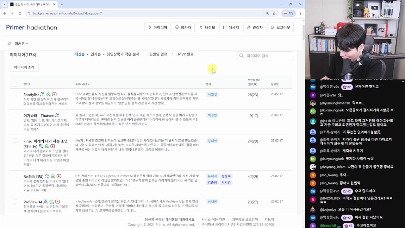Open the video icon next to Foodylist
Image resolution: width=405 pixels, height=228 pixels.
(x=54, y=95)
